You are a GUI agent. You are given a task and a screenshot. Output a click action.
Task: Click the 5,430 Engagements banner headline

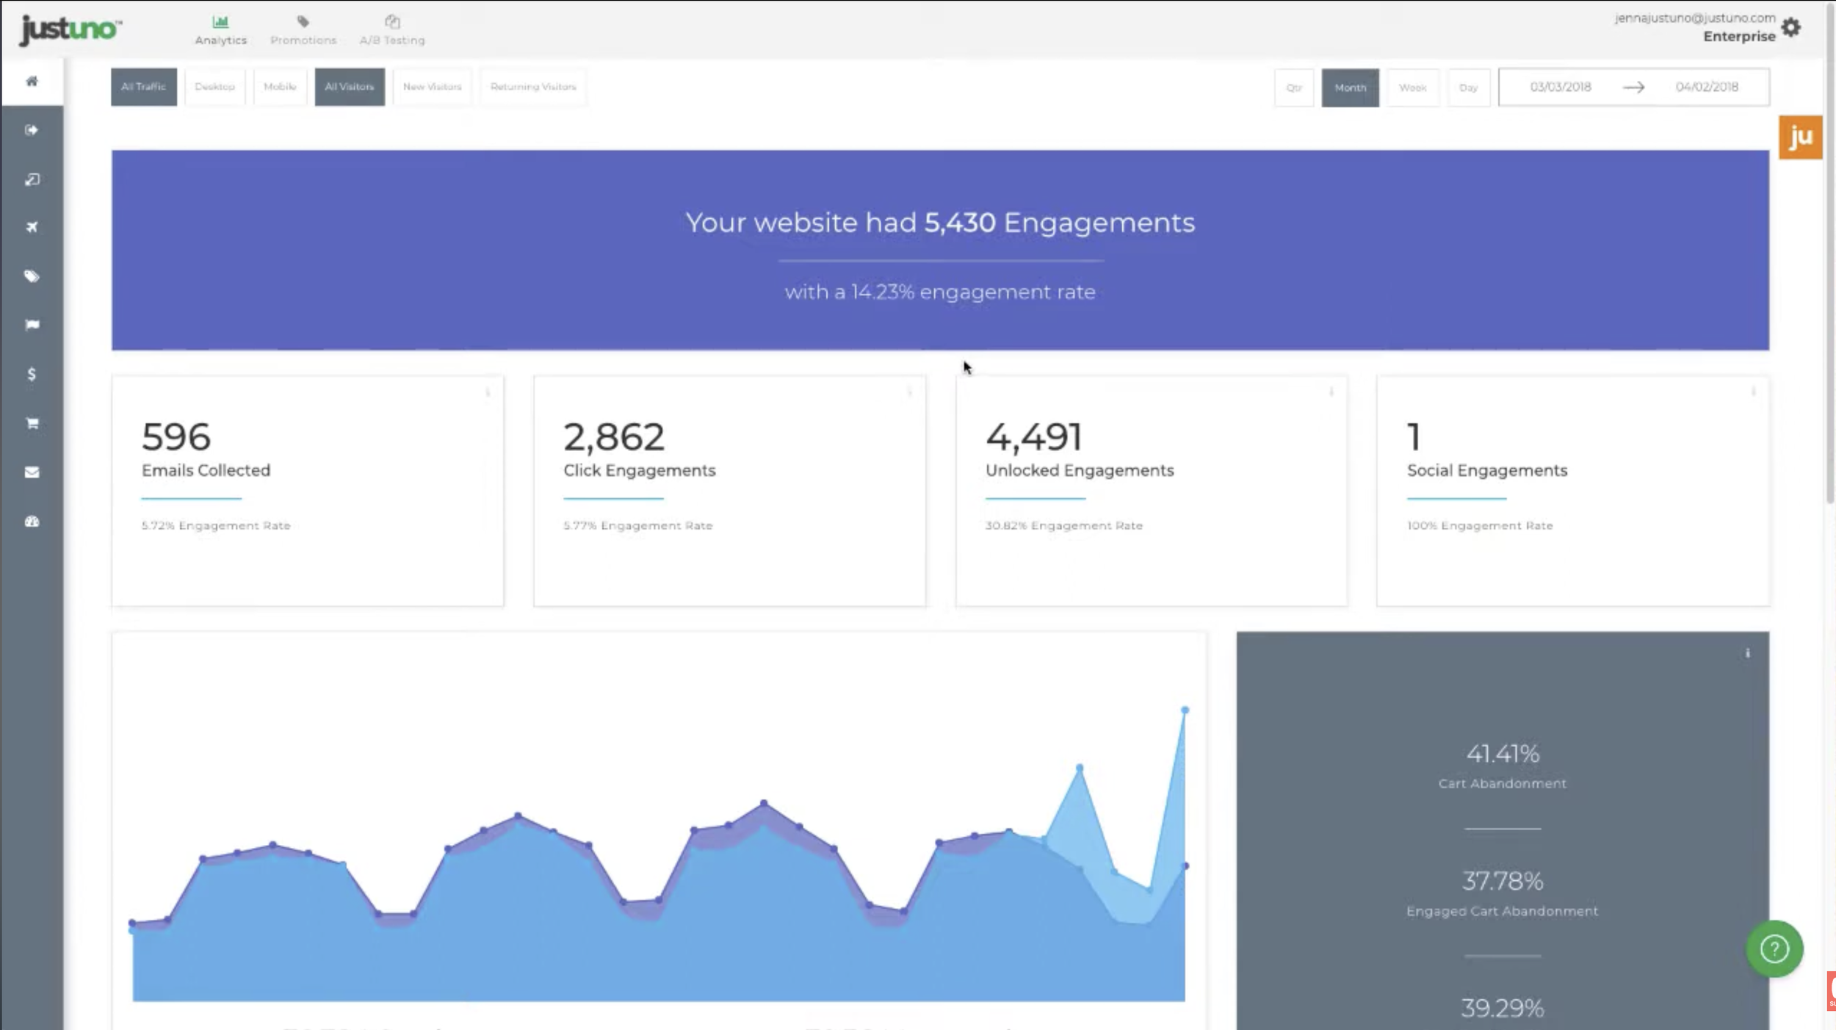coord(940,223)
